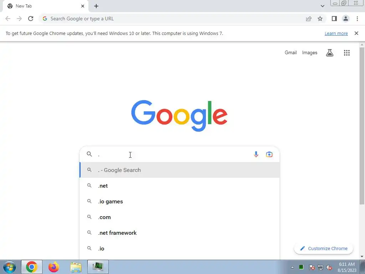Go forward using the forward arrow
365x274 pixels.
click(19, 19)
